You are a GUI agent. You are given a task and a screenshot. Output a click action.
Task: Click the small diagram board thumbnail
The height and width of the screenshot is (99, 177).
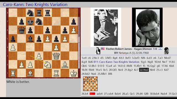[90, 84]
